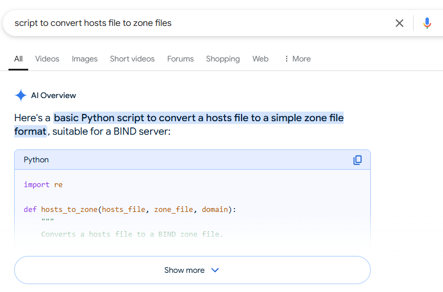The width and height of the screenshot is (443, 292).
Task: Click 'Converts a hosts file' docstring line
Action: (x=132, y=235)
